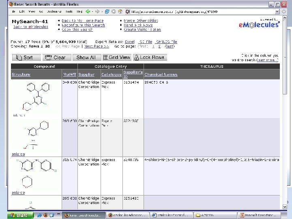The image size is (292, 219).
Task: Click the Sort button
Action: pyautogui.click(x=26, y=57)
